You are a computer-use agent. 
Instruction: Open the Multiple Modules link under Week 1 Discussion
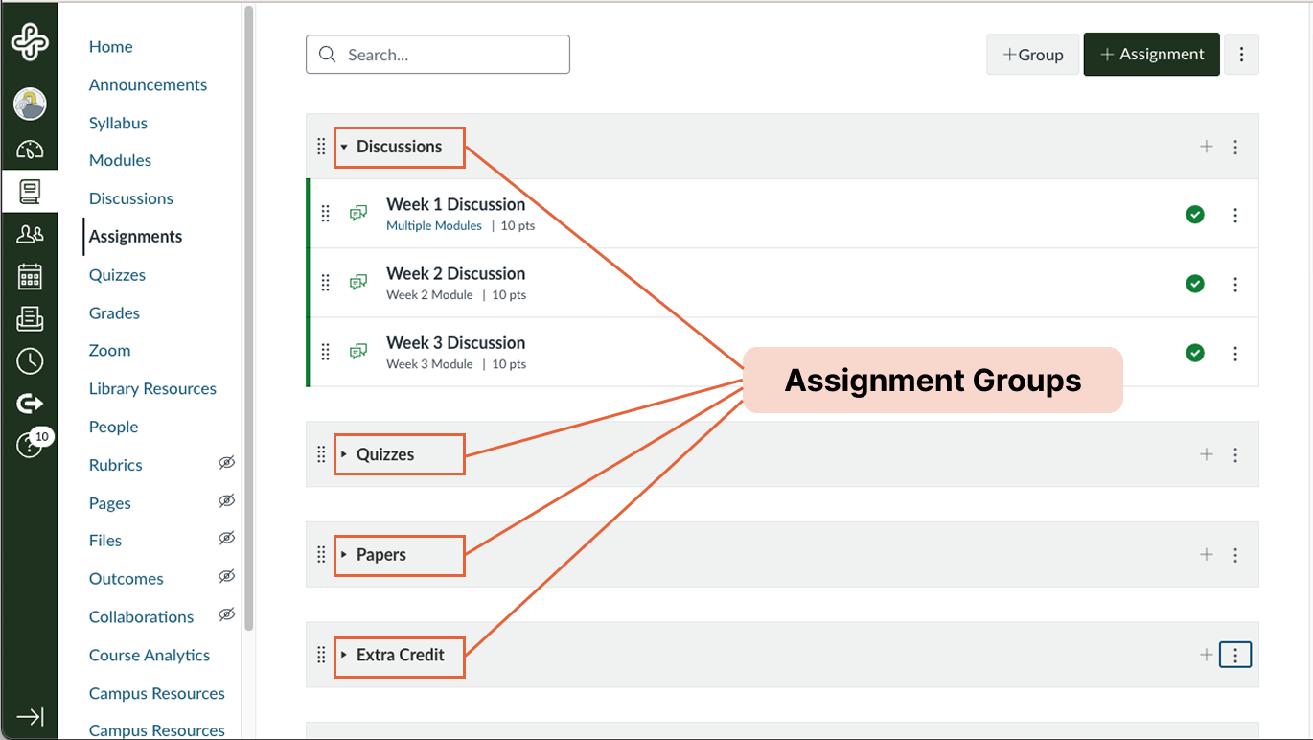433,225
